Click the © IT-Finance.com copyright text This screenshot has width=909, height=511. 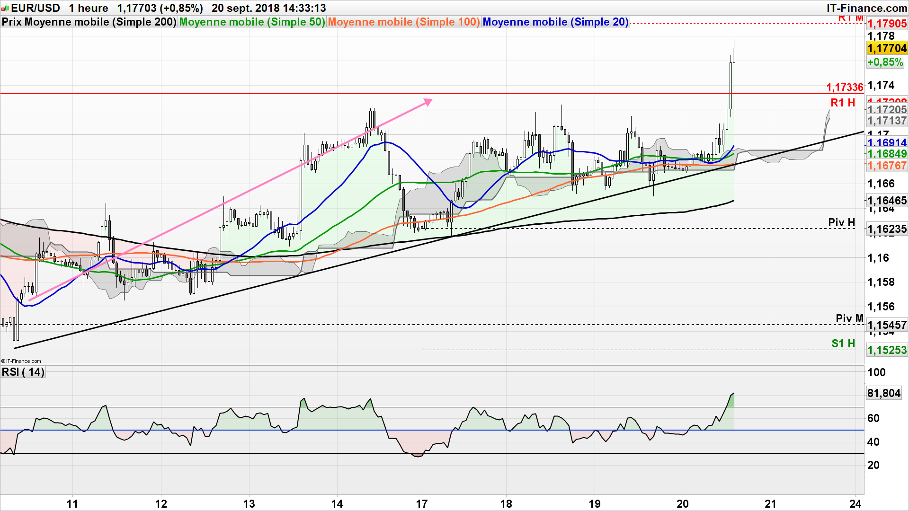tap(21, 361)
